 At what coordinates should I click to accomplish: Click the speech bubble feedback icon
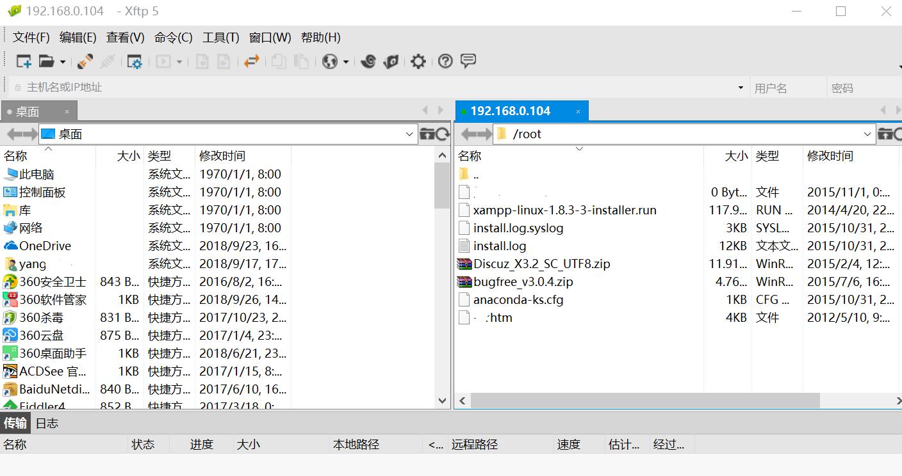(468, 61)
